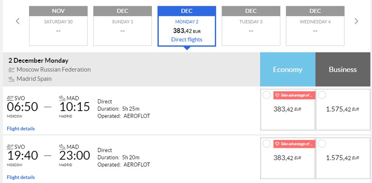Click takeoff icon next to SVO 06:50 flight

(x=11, y=98)
